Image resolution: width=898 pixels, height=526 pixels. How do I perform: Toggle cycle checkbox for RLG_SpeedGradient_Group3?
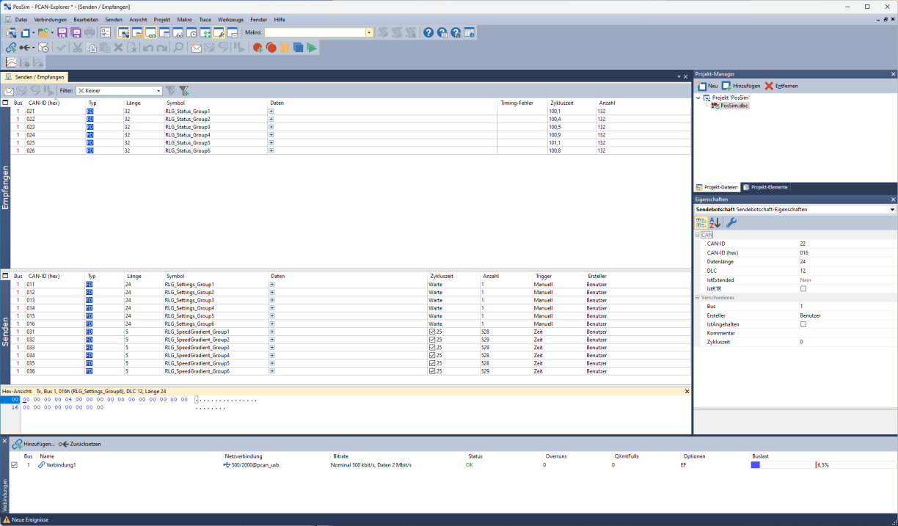432,348
